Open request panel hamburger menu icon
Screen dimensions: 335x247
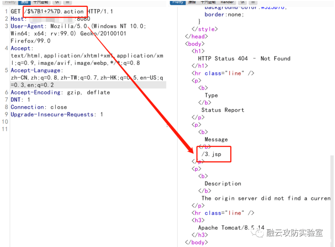coord(67,2)
